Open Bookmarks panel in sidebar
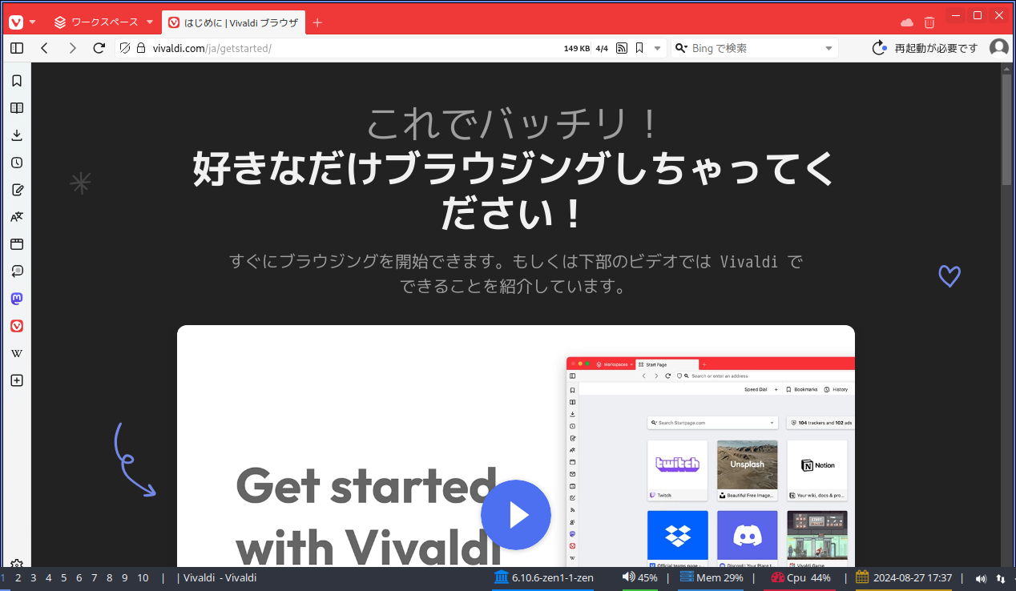 coord(17,81)
